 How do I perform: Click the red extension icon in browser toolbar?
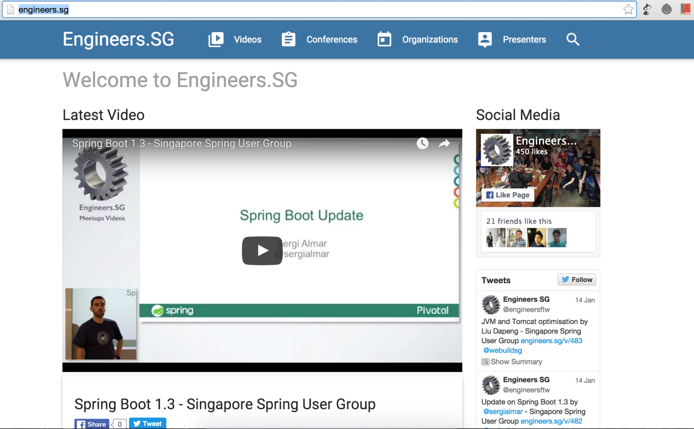[x=685, y=10]
